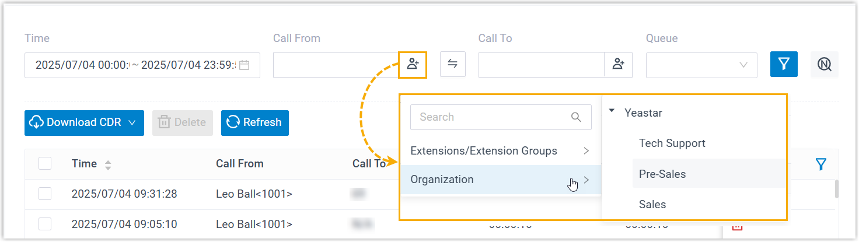Click the calendar icon in Time field
The width and height of the screenshot is (859, 242).
coord(245,65)
